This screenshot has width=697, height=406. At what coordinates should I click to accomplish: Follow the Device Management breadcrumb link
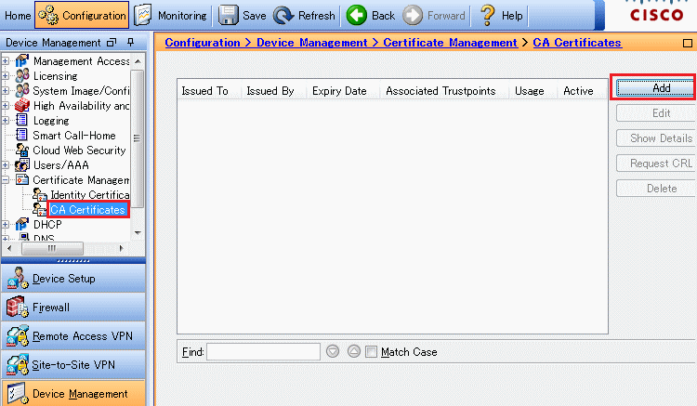tap(312, 43)
